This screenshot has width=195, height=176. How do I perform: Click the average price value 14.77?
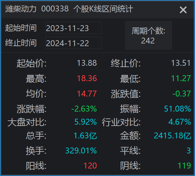[x=87, y=94]
